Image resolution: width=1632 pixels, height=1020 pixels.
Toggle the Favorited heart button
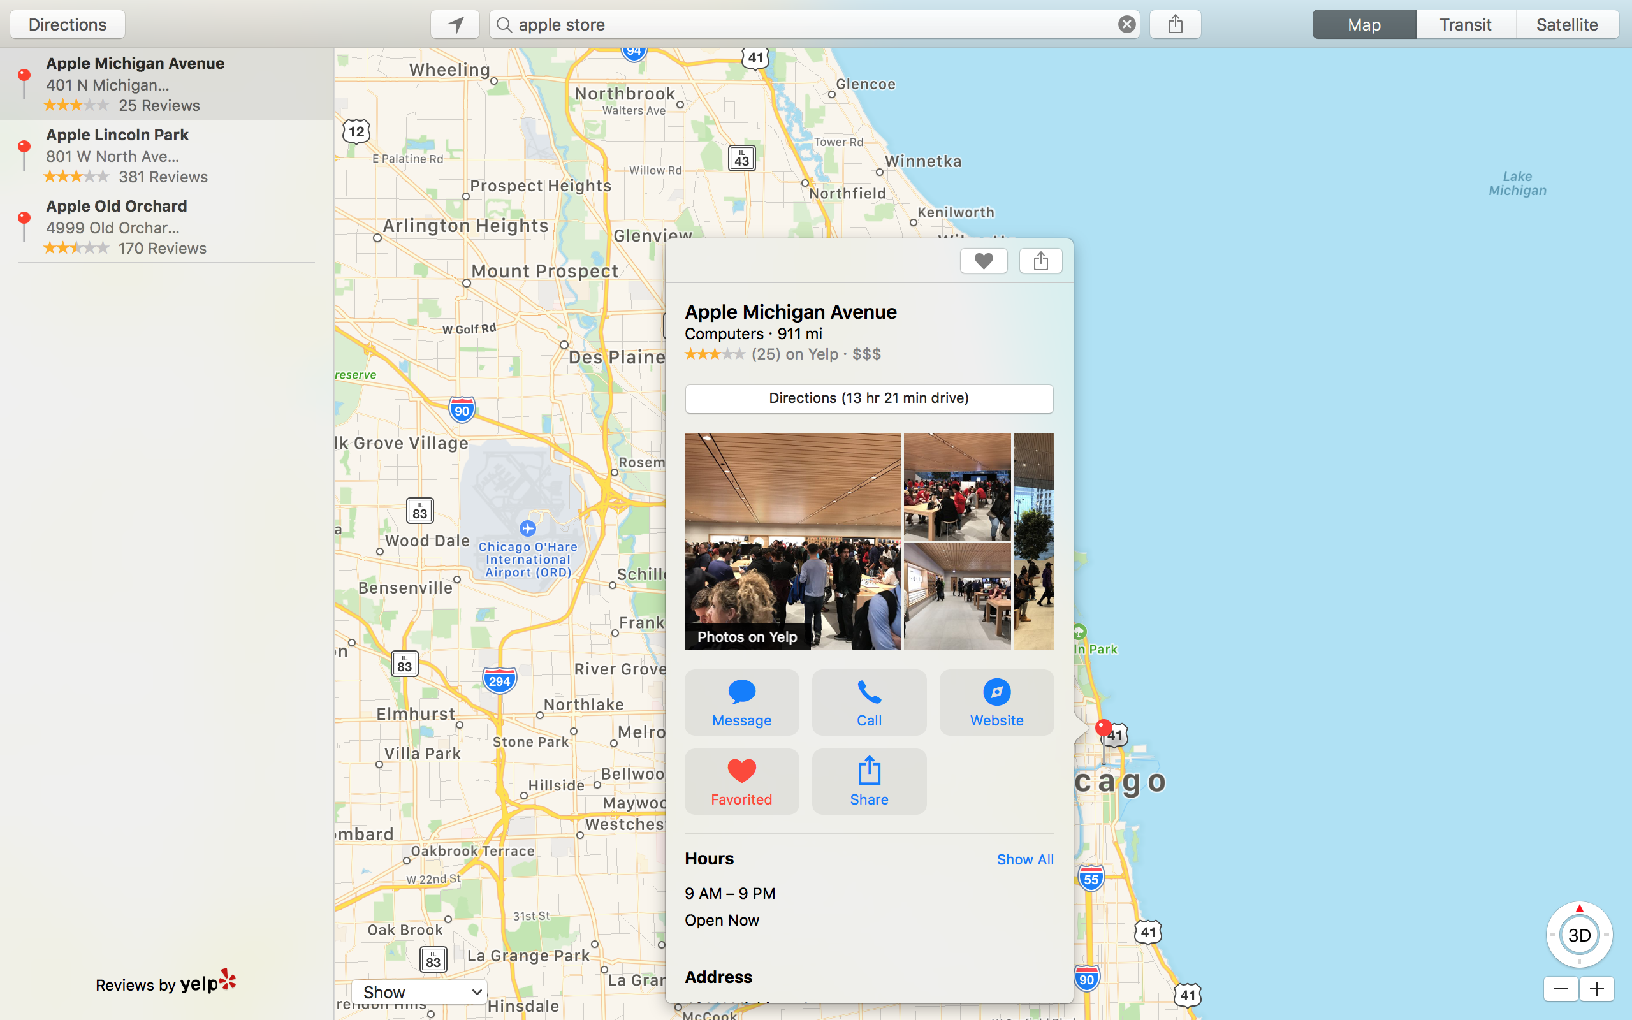click(741, 781)
